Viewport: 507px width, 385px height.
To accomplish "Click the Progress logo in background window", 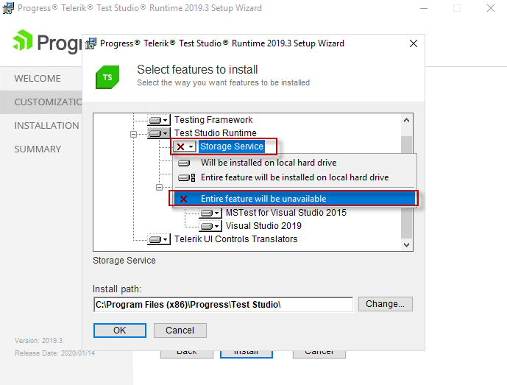I will point(47,42).
